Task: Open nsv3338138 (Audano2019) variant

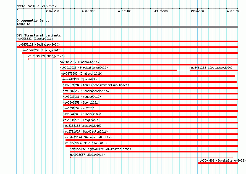Action: tap(82, 126)
